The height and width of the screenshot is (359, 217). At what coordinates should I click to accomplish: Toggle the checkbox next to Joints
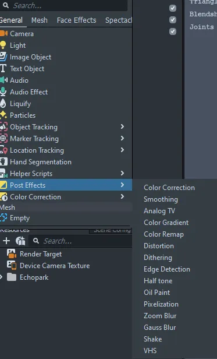coord(173,31)
